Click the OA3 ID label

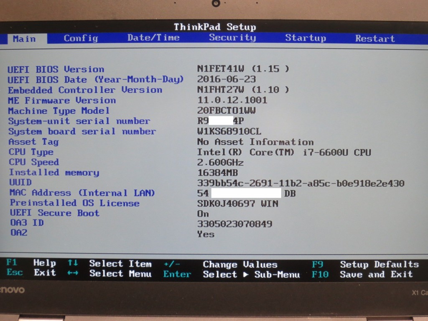(27, 223)
